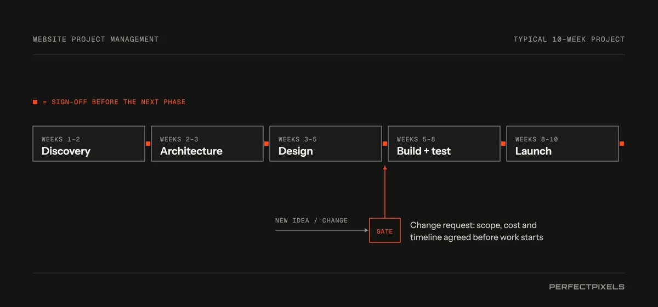Click the Launch phase box
The image size is (658, 307).
563,144
